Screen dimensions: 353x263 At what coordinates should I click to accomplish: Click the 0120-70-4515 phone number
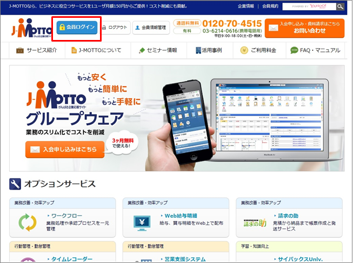click(x=232, y=24)
